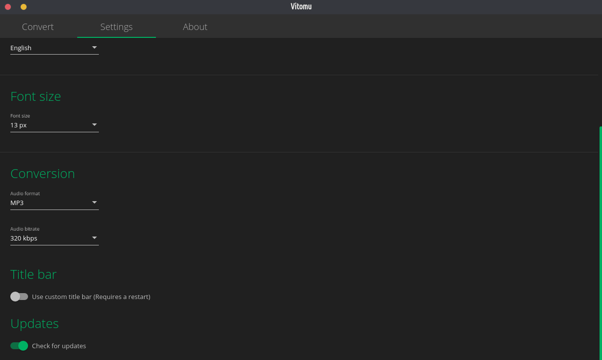Open the About tab
This screenshot has width=602, height=360.
[195, 27]
